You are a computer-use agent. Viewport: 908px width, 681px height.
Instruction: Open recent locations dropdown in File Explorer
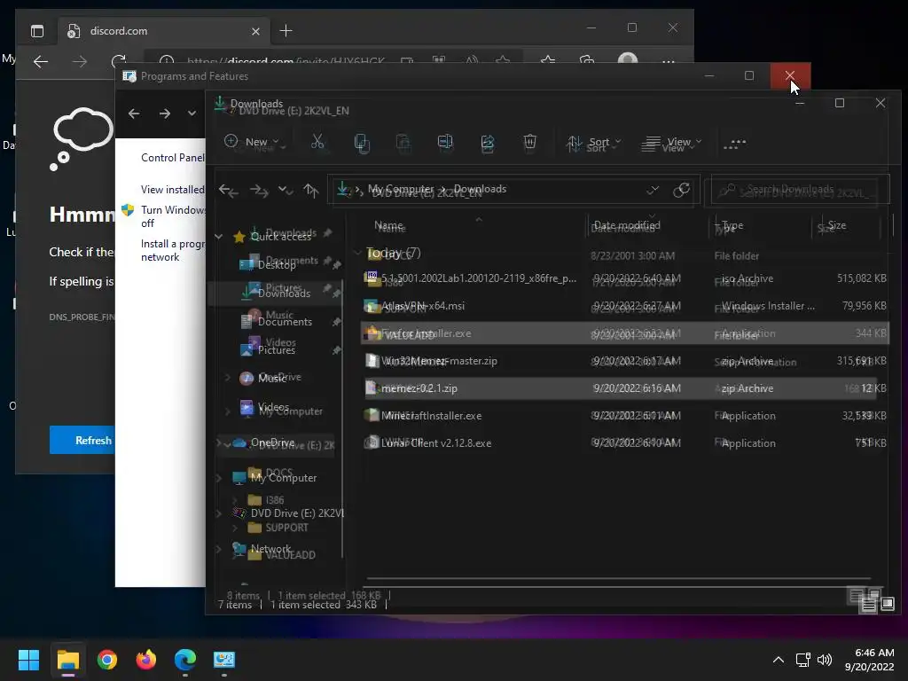(x=285, y=190)
